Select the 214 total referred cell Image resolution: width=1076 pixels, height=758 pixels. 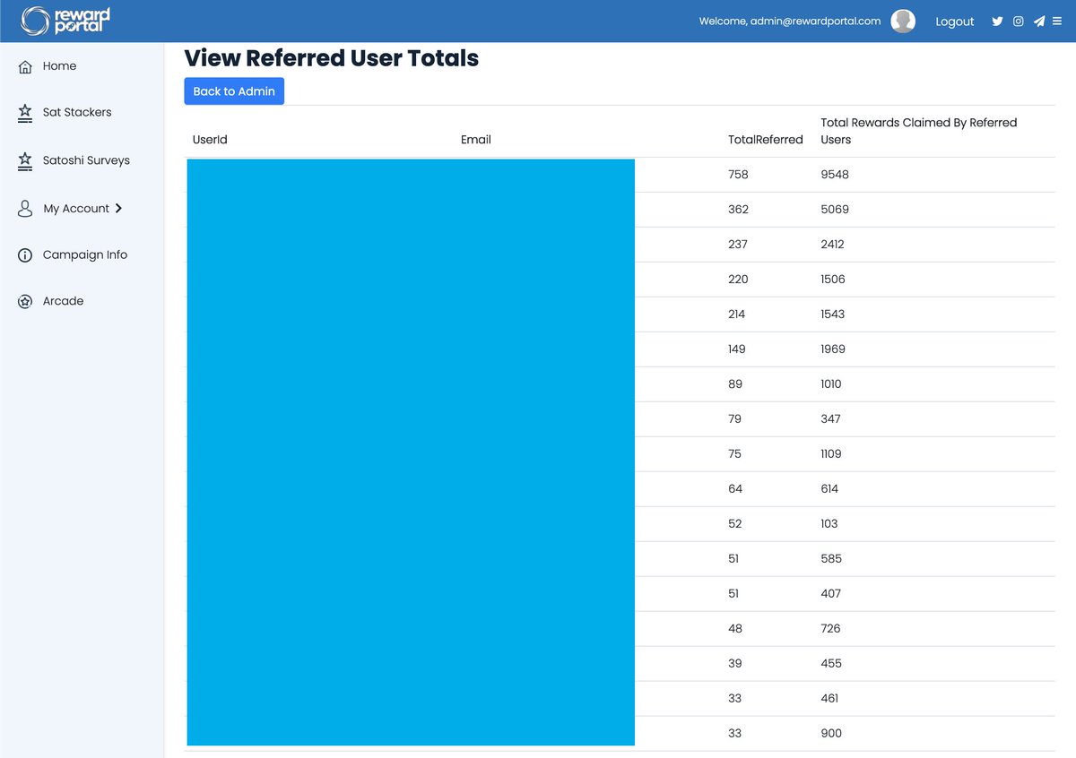click(737, 314)
